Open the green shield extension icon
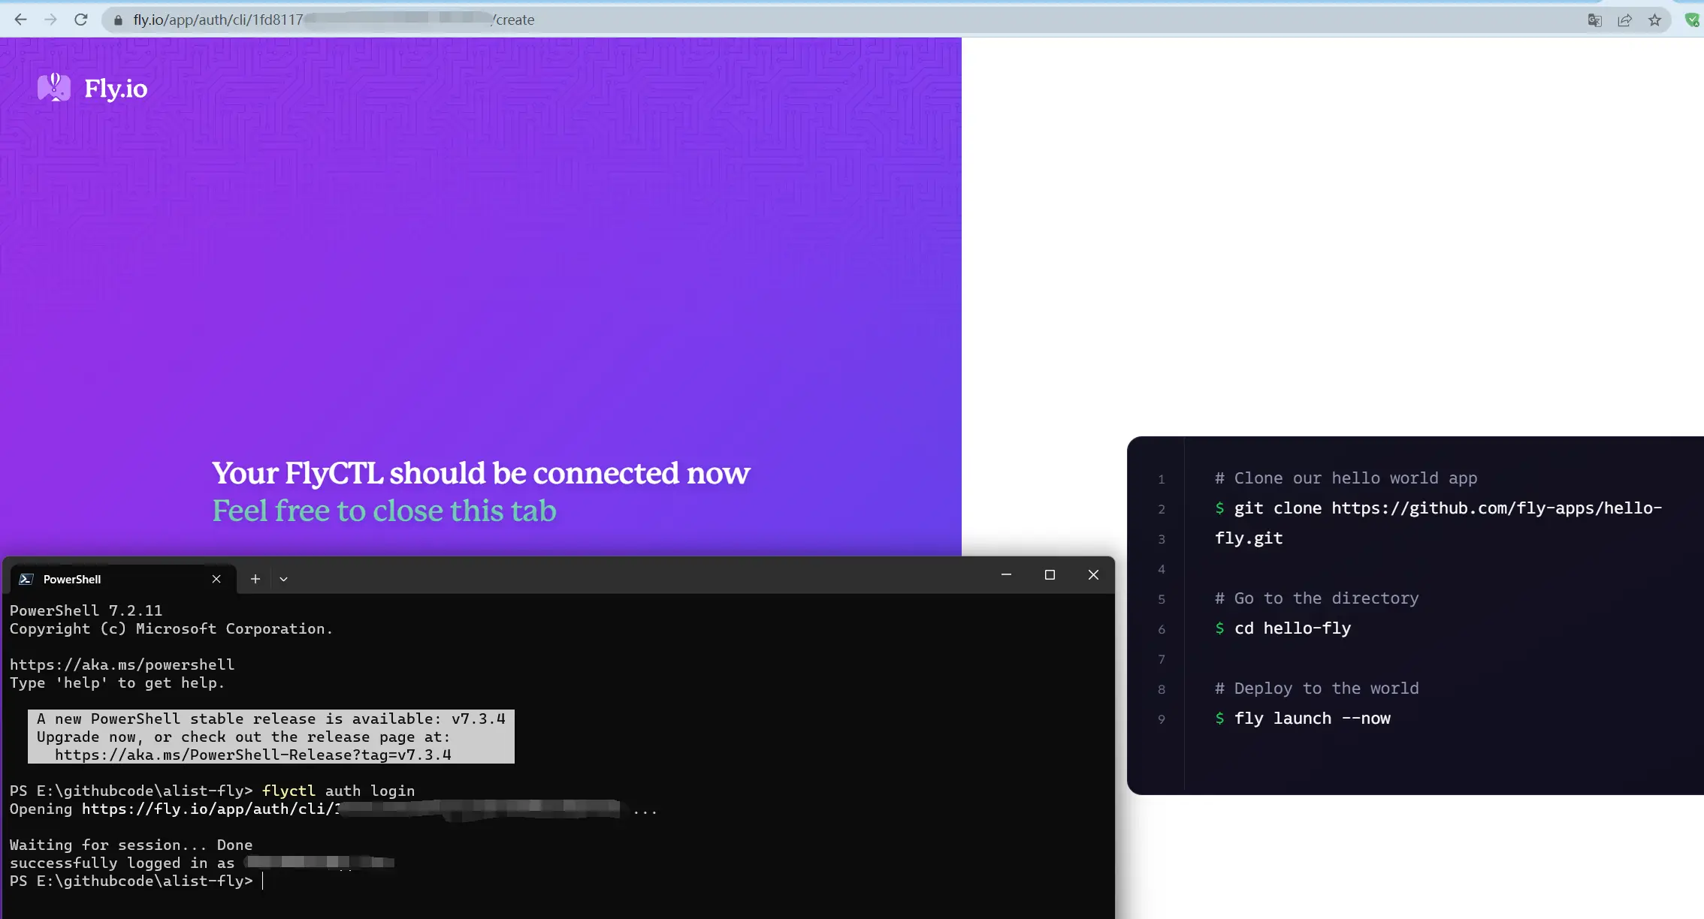The image size is (1704, 919). coord(1693,20)
